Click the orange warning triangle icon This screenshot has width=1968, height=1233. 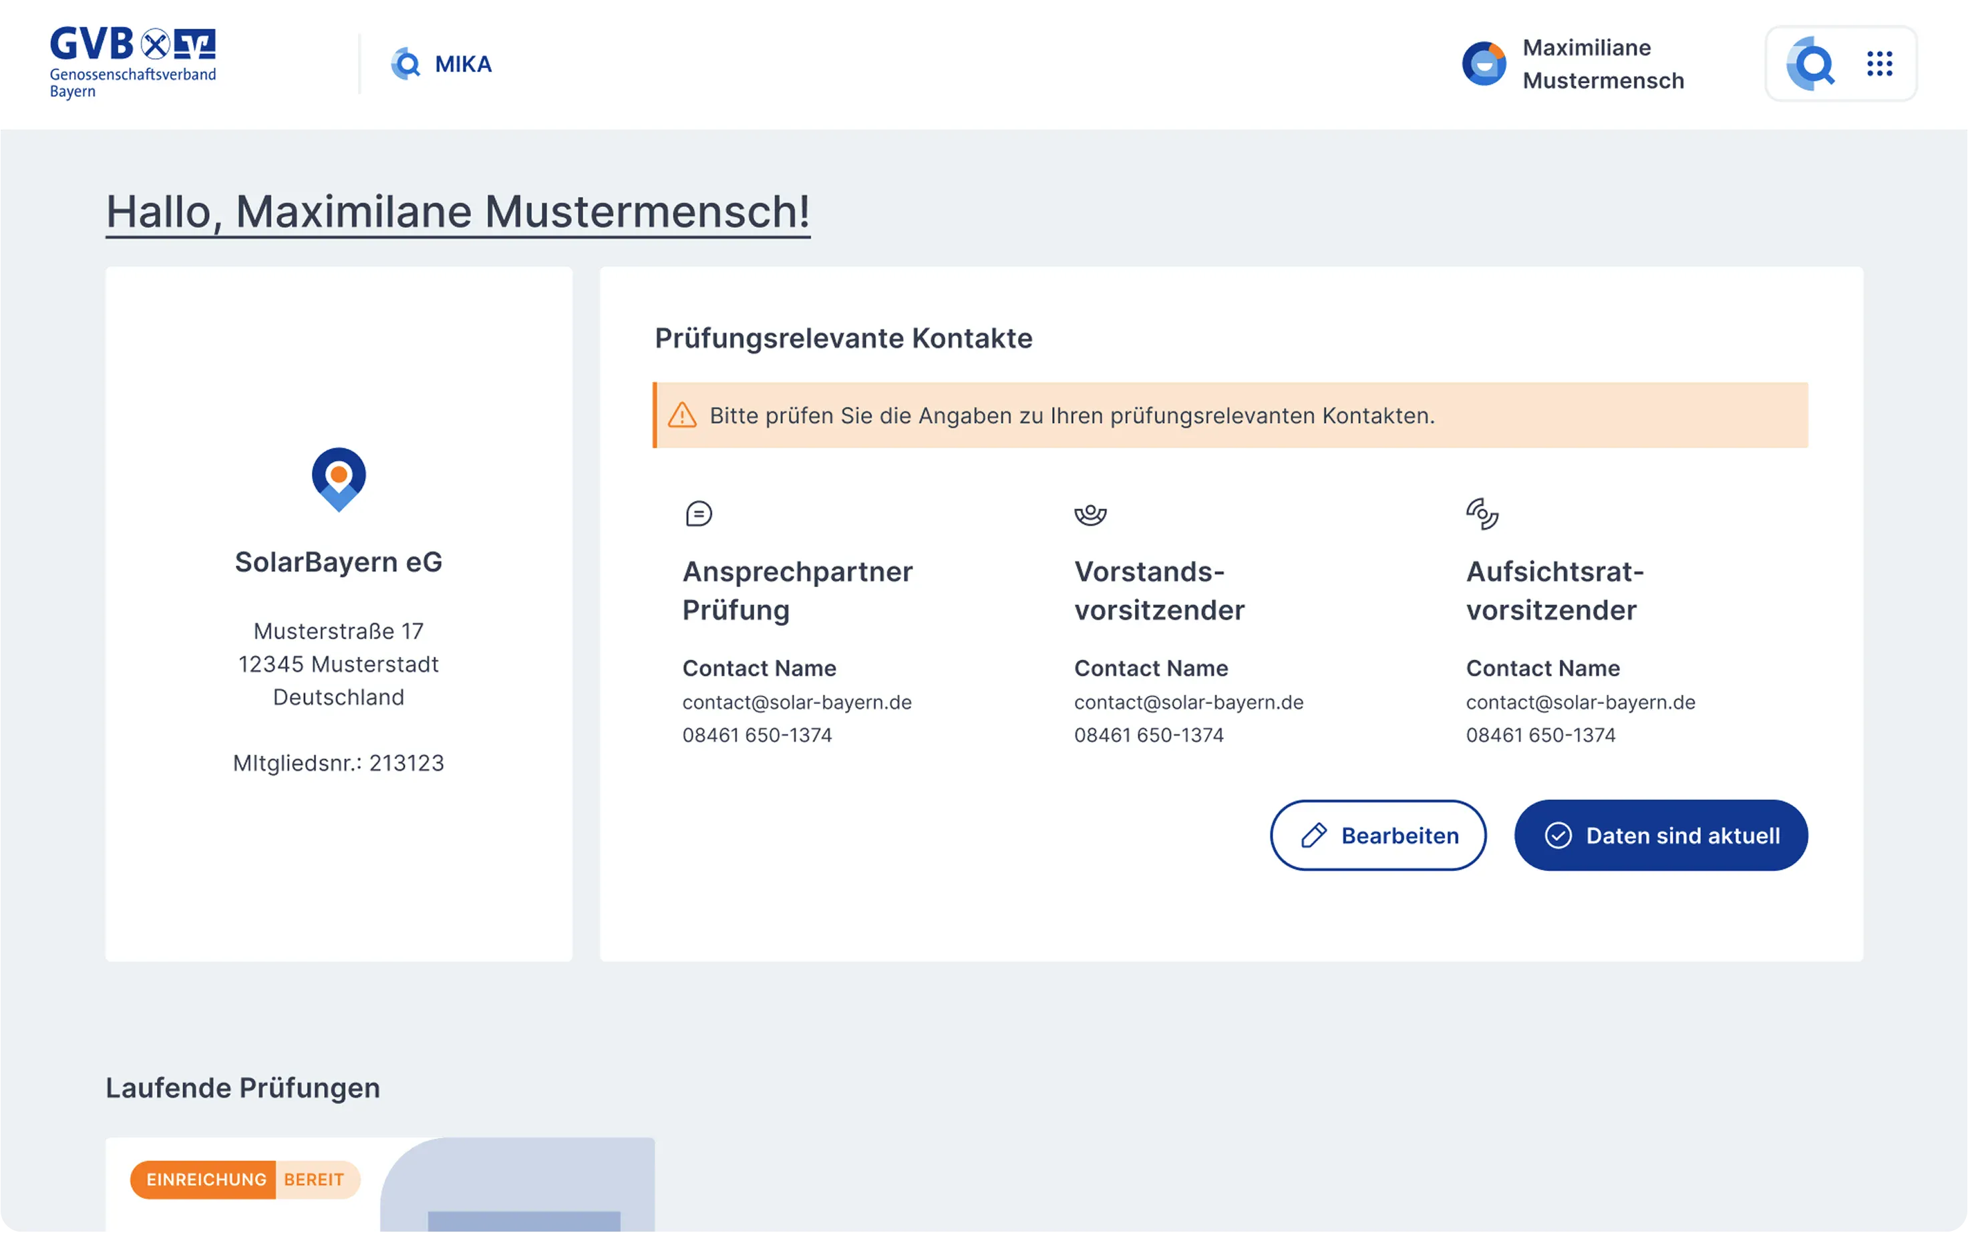point(682,415)
